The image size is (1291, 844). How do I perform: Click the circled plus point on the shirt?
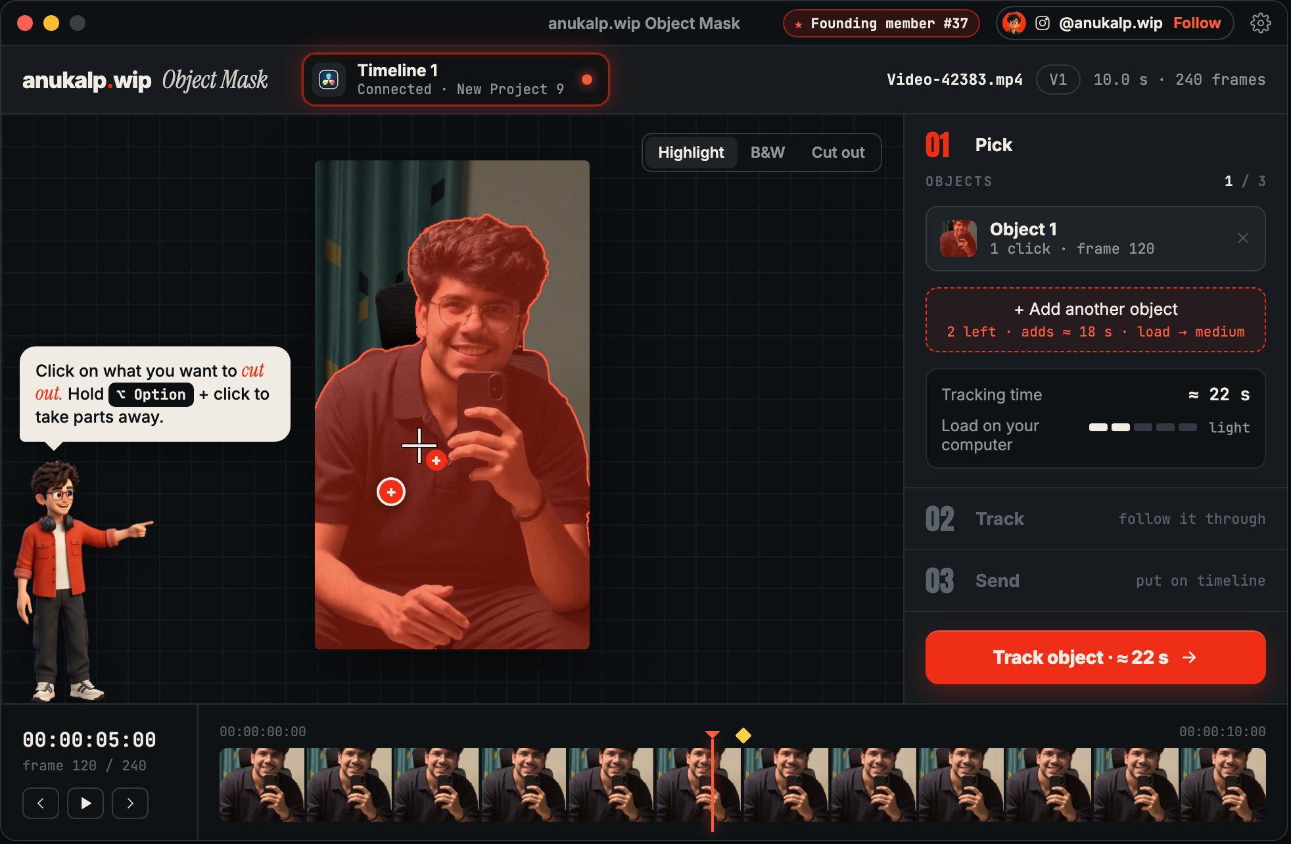point(391,492)
